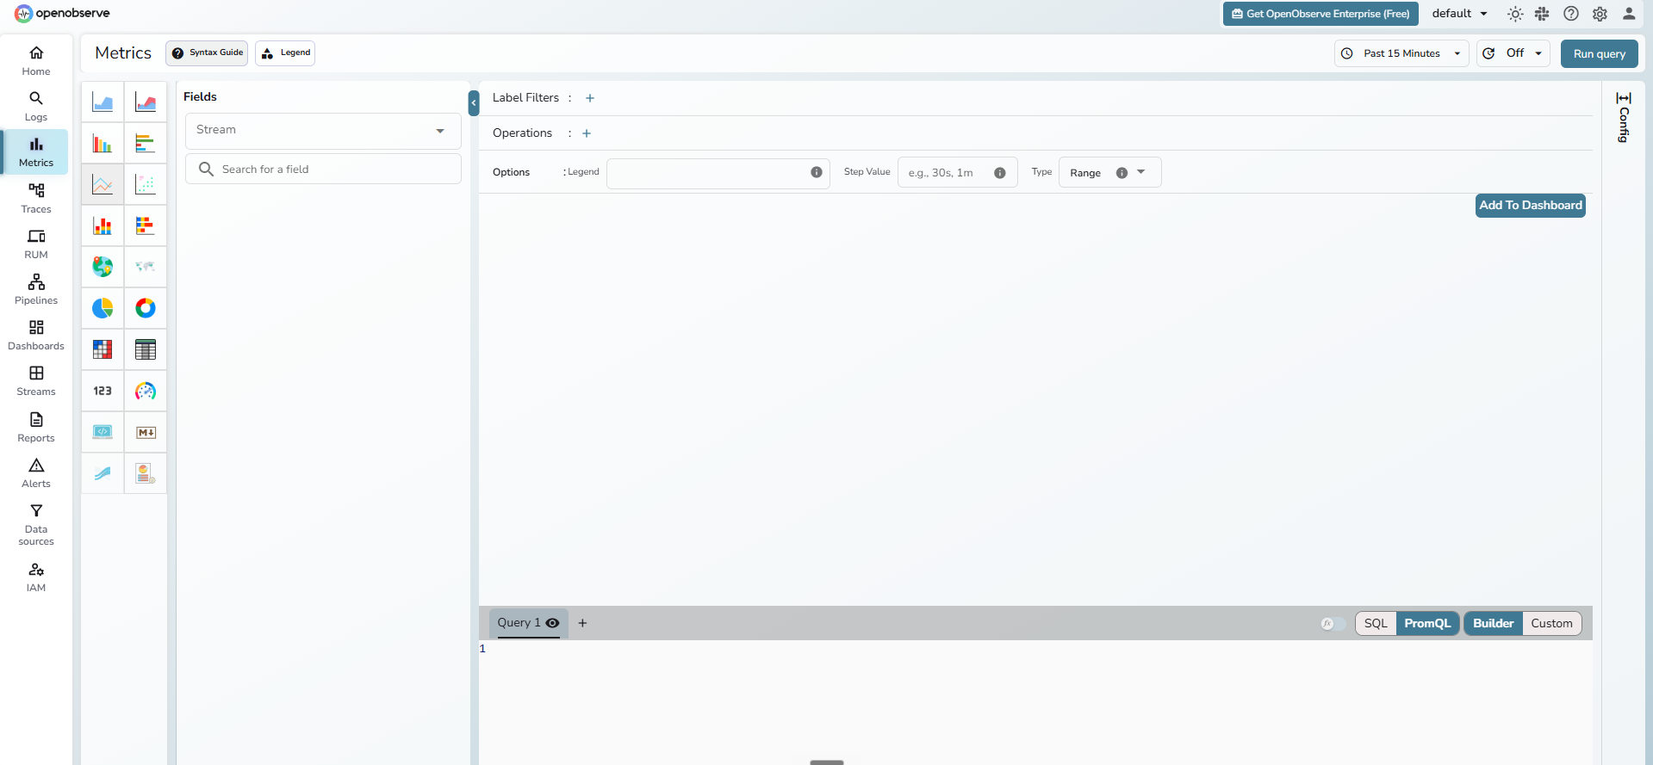Select the 123 metric text chart
Viewport: 1653px width, 765px height.
coord(103,391)
